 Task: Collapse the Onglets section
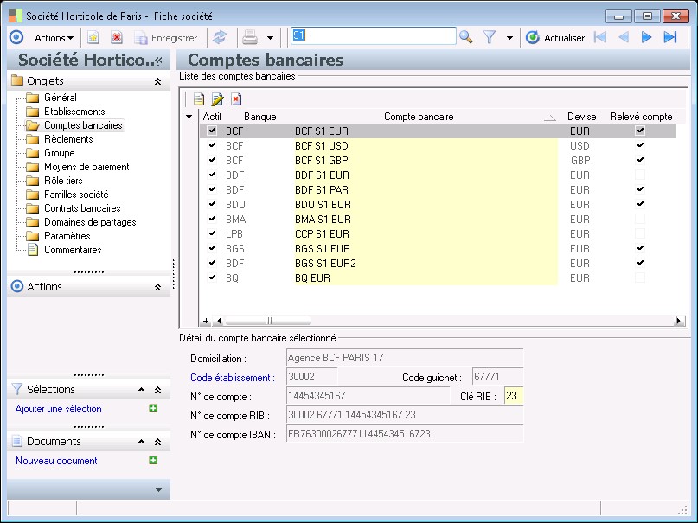[x=157, y=81]
